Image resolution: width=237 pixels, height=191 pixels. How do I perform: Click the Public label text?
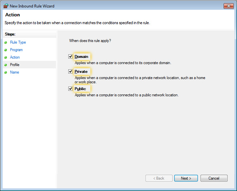80,89
